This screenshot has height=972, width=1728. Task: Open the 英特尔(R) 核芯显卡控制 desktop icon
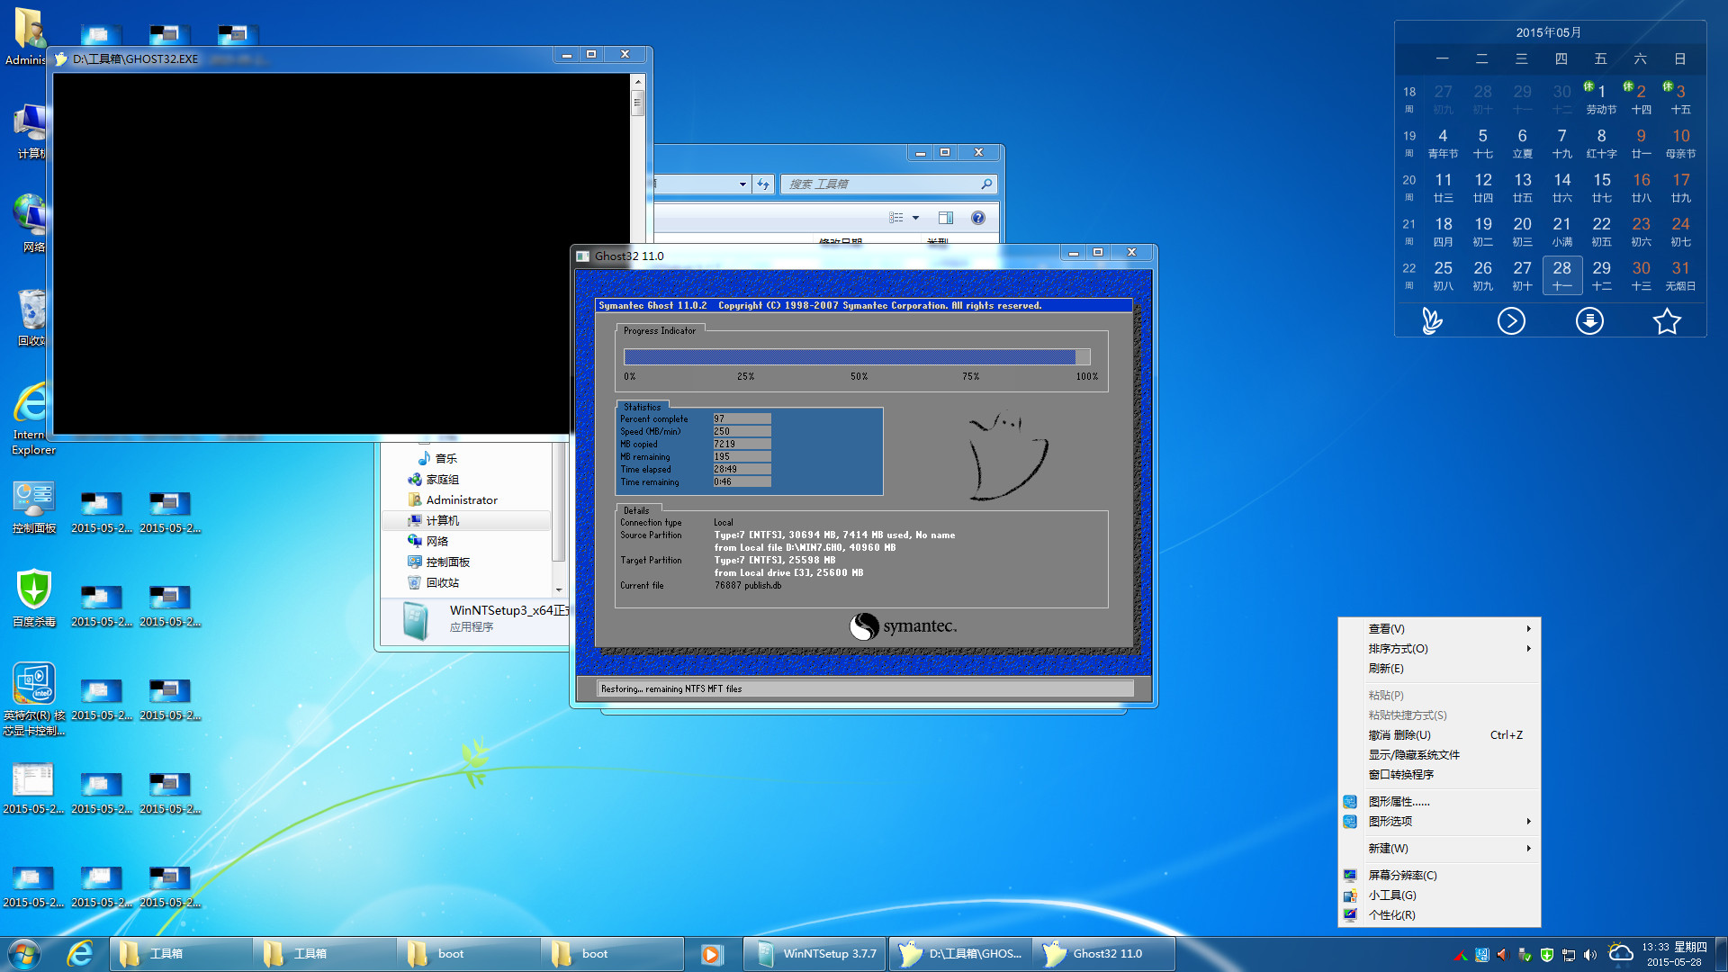click(x=34, y=699)
